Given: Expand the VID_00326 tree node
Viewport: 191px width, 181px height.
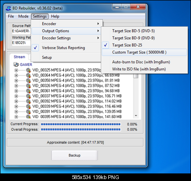Looking at the screenshot, I should tap(16, 86).
